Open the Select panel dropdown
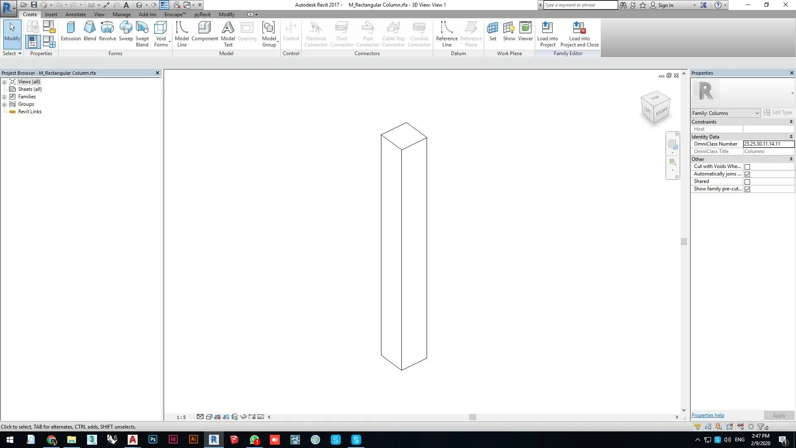 click(12, 54)
